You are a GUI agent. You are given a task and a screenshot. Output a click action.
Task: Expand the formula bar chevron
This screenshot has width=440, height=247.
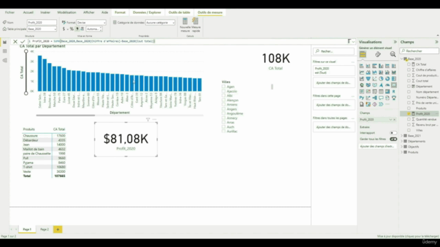pyautogui.click(x=353, y=42)
